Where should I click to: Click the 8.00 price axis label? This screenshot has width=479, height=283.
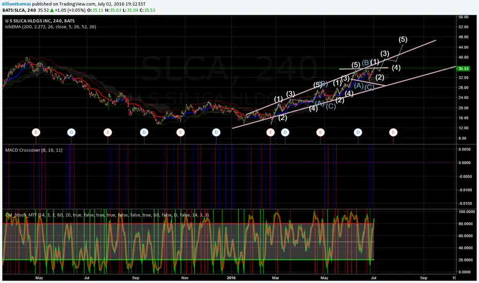pyautogui.click(x=463, y=138)
